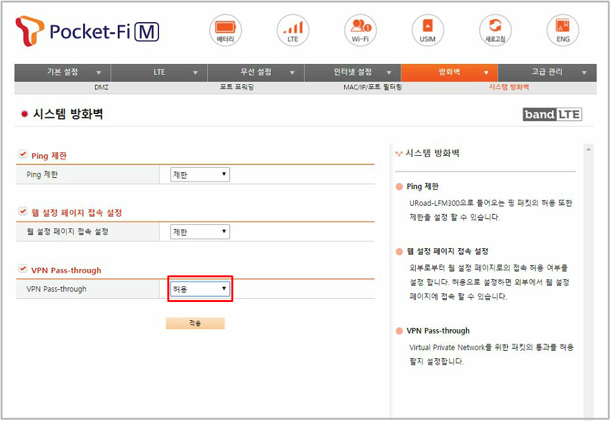The height and width of the screenshot is (421, 611).
Task: Open the VPN Pass-through dropdown
Action: coord(200,289)
